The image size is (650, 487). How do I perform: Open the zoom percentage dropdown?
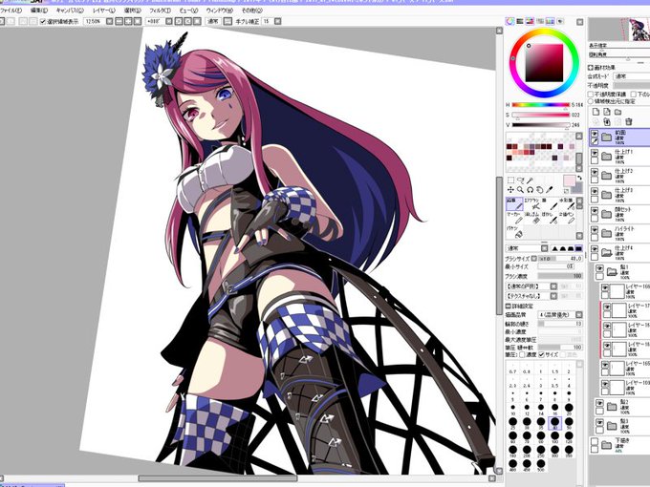point(109,21)
